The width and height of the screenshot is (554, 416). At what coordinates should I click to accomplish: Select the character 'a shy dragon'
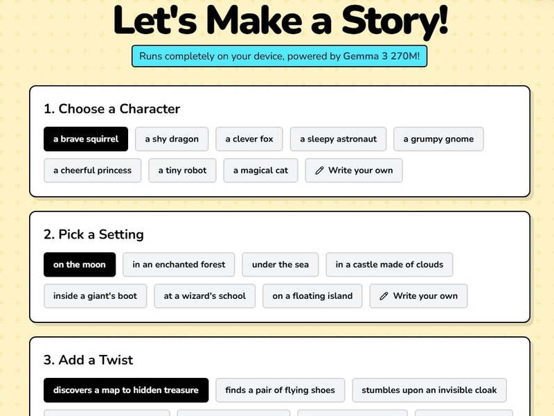point(172,139)
